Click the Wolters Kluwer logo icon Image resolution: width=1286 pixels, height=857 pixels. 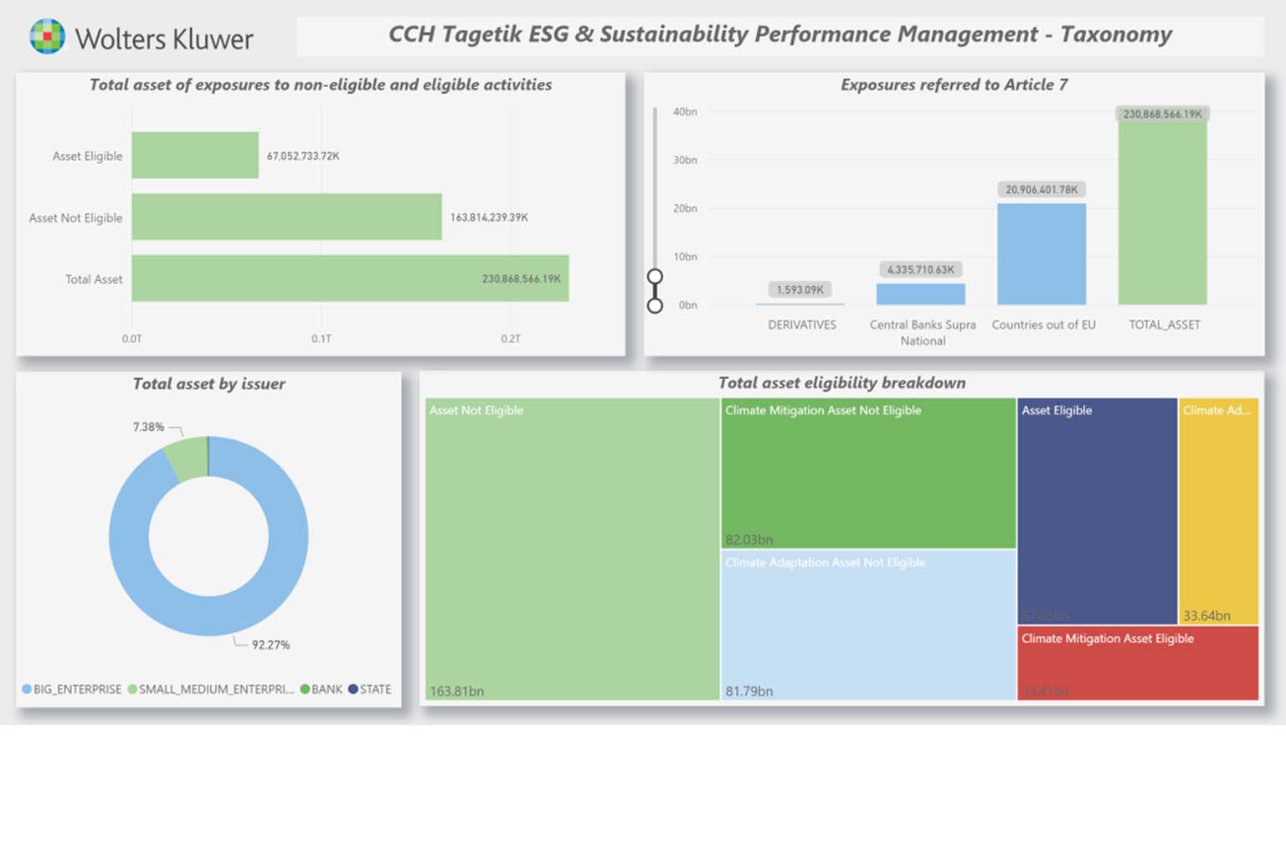click(47, 37)
